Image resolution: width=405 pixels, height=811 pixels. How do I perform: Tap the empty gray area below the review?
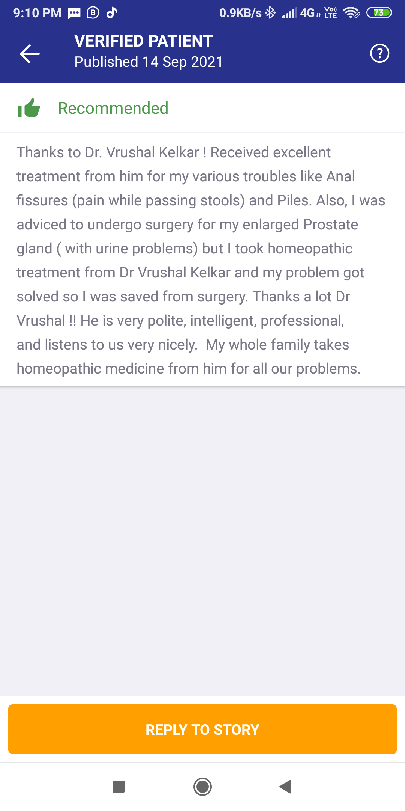(x=202, y=541)
